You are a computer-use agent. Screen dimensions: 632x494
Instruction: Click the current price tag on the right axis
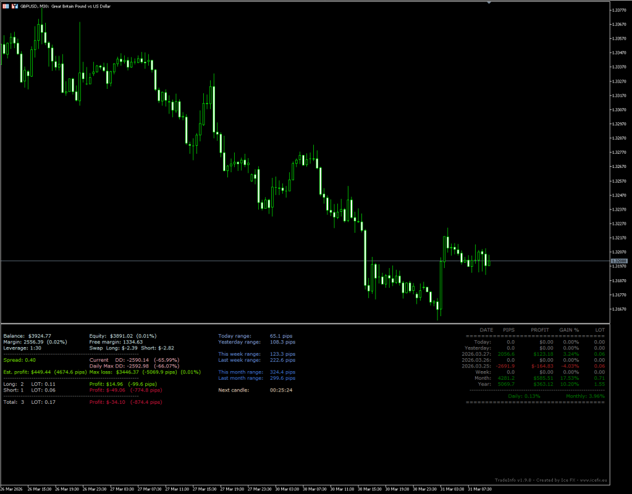(619, 261)
